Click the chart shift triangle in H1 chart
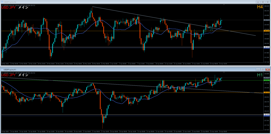The height and width of the screenshot is (134, 271). pos(224,72)
